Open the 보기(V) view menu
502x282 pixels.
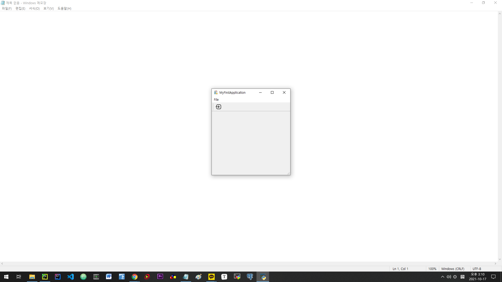[49, 9]
